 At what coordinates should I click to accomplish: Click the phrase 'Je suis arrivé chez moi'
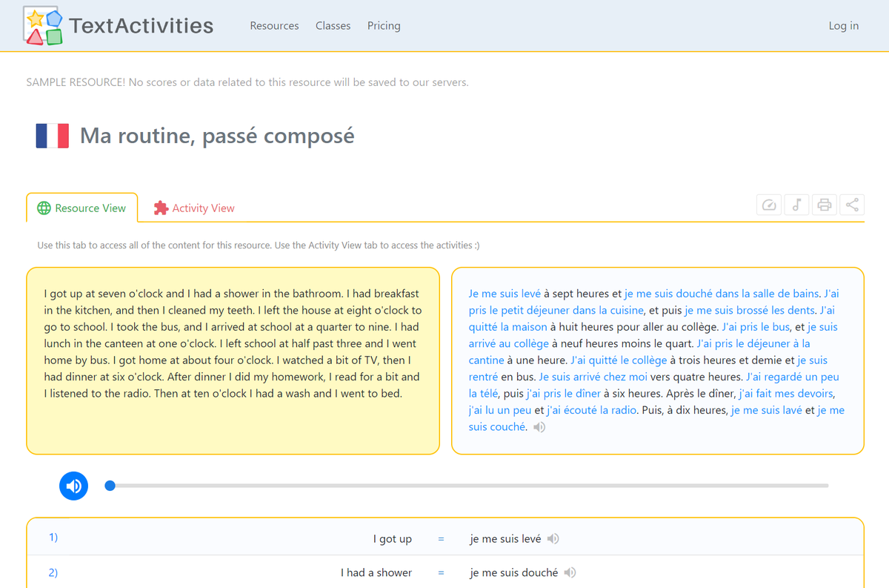pyautogui.click(x=593, y=377)
